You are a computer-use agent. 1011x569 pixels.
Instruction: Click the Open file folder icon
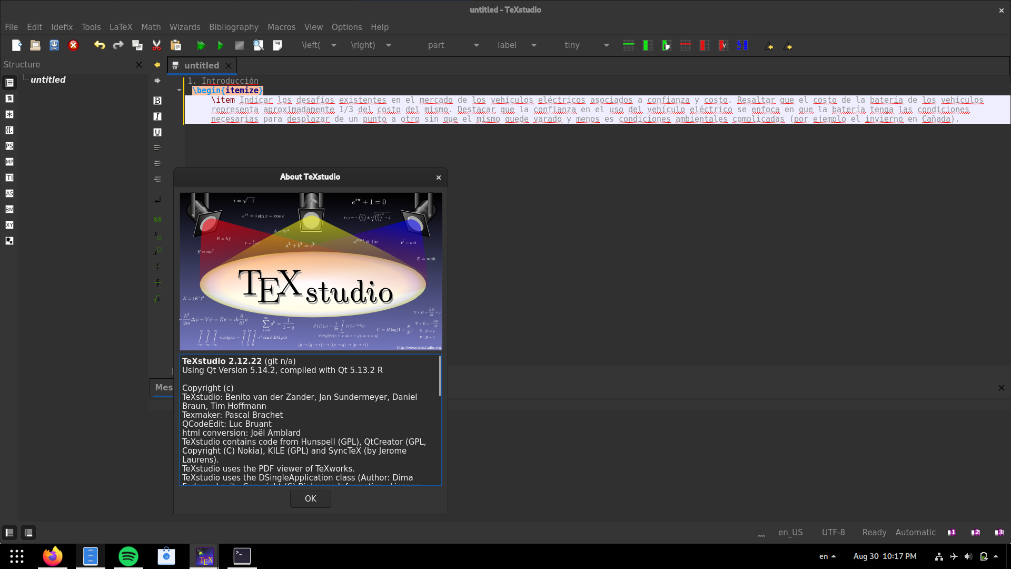(x=35, y=45)
